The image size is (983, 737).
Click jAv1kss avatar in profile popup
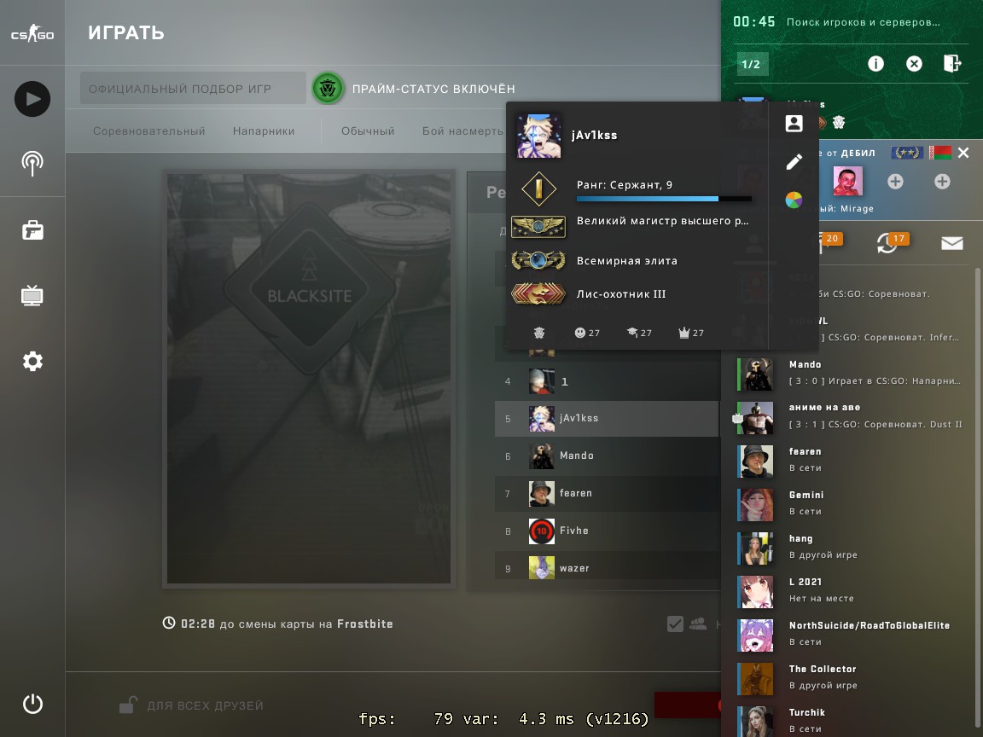(538, 136)
